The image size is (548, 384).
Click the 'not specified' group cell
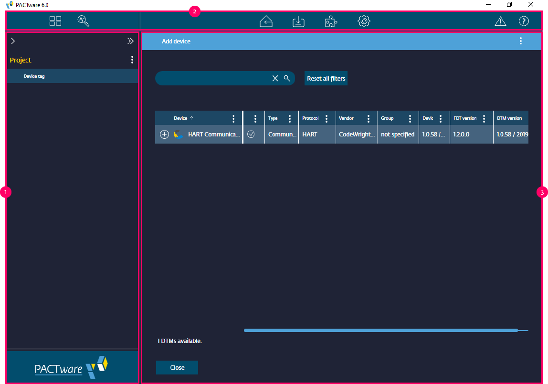398,135
